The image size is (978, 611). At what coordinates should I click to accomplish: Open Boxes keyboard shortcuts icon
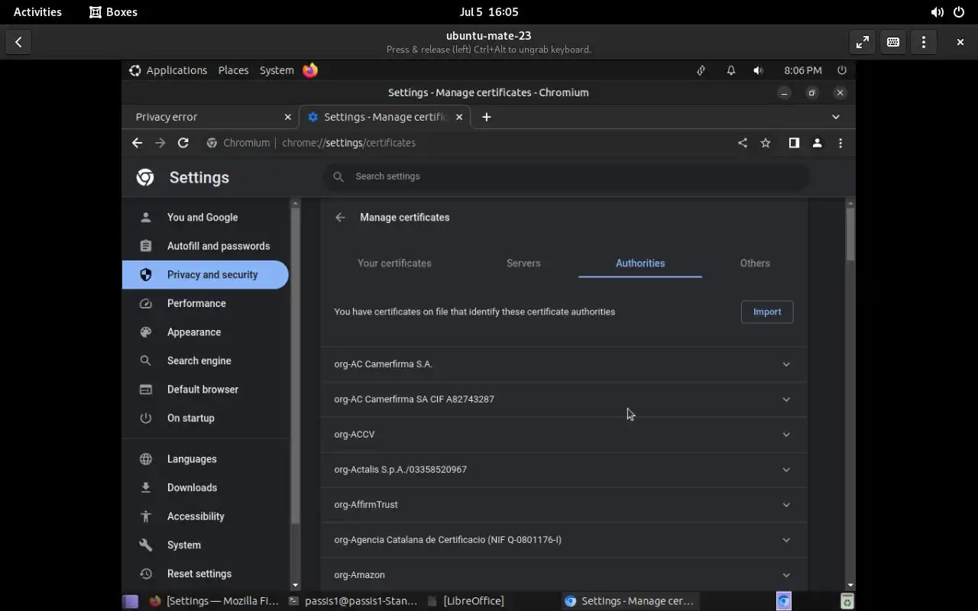point(892,42)
